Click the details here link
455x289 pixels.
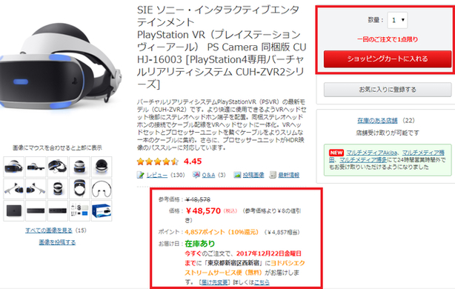(x=262, y=282)
